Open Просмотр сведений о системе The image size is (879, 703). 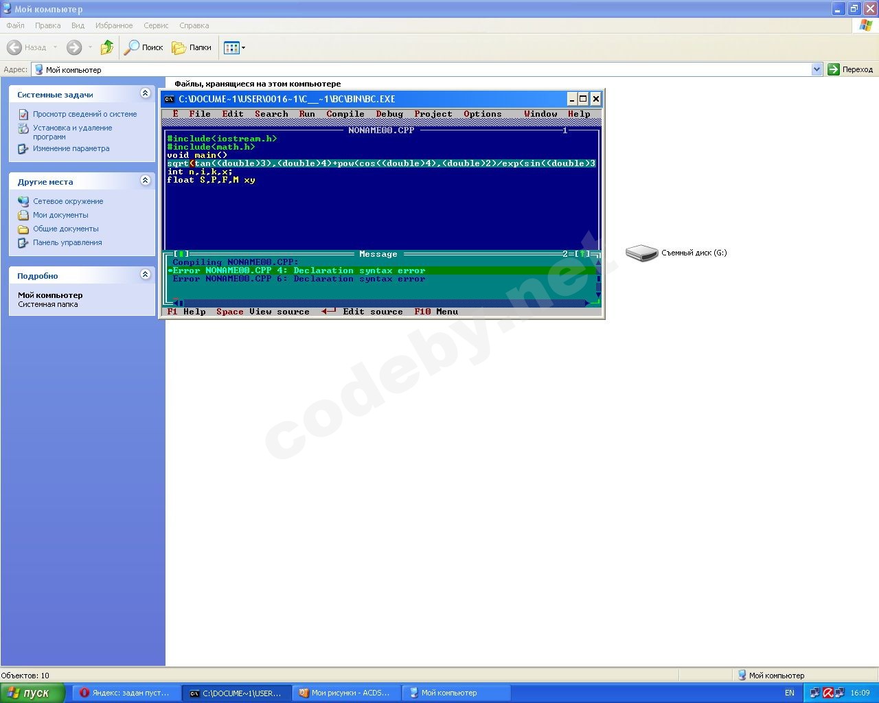pyautogui.click(x=84, y=114)
